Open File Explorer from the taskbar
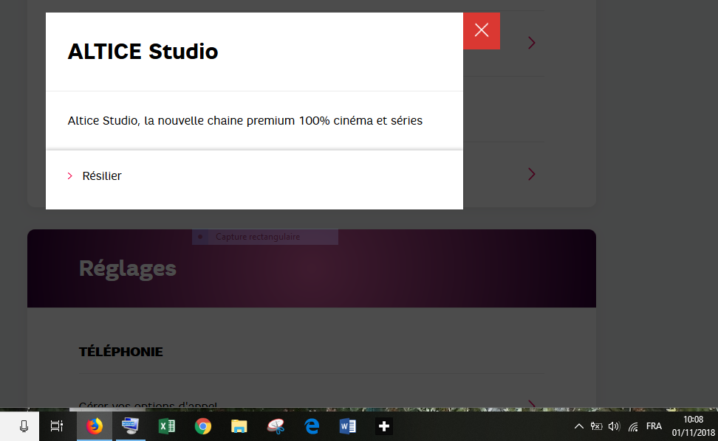 click(x=239, y=426)
